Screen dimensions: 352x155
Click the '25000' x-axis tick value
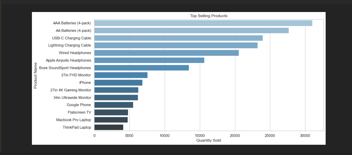click(270, 136)
